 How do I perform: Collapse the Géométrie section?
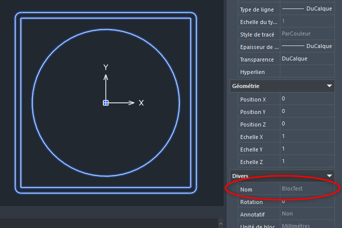(329, 86)
